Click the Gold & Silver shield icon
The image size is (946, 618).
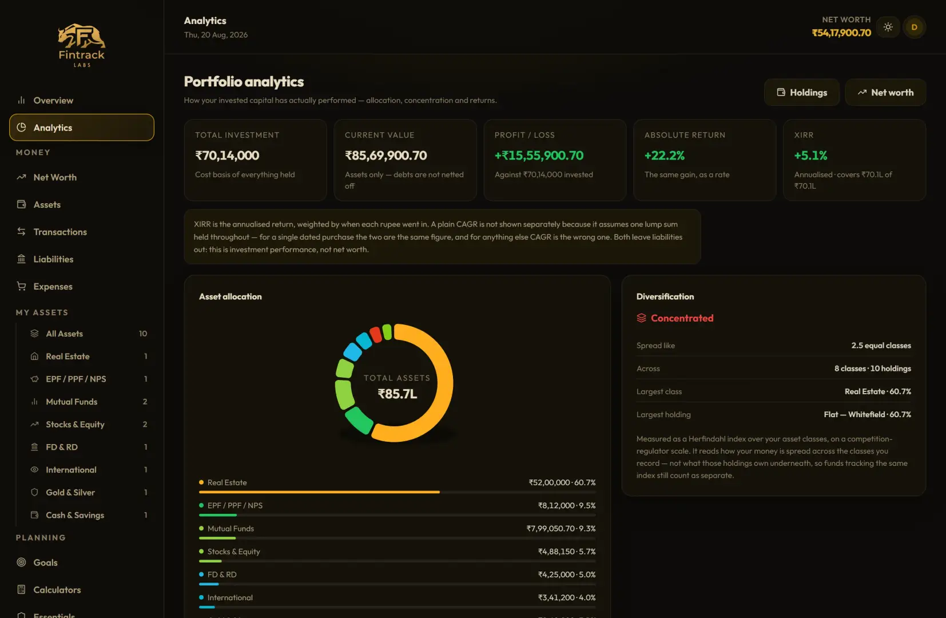(x=34, y=492)
